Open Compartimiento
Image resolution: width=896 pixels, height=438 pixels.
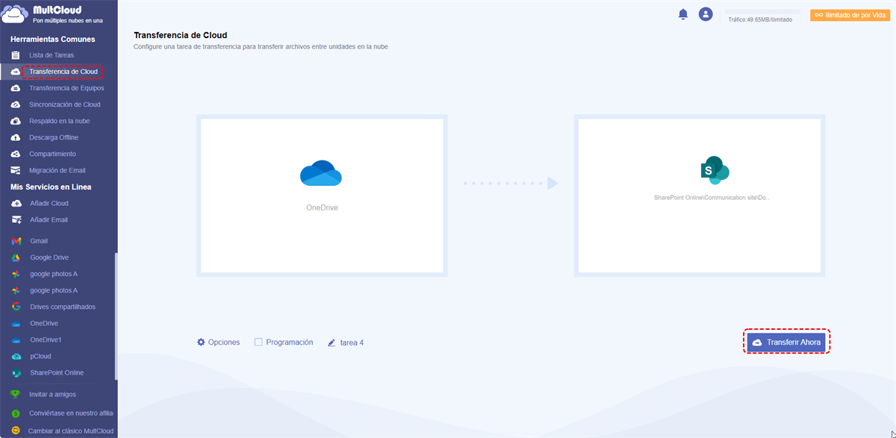coord(52,154)
